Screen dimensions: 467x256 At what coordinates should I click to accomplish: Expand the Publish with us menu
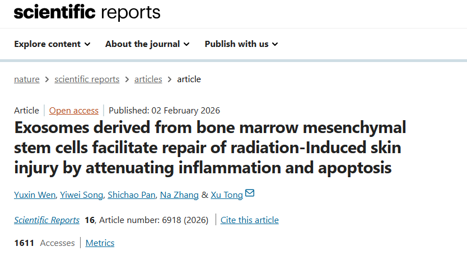pos(241,44)
